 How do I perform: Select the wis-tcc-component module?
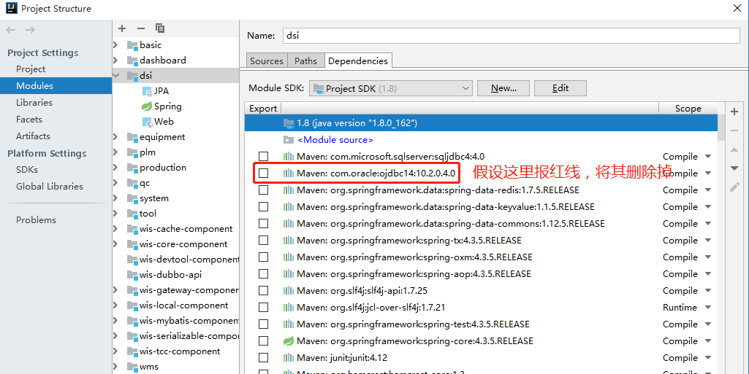click(180, 351)
